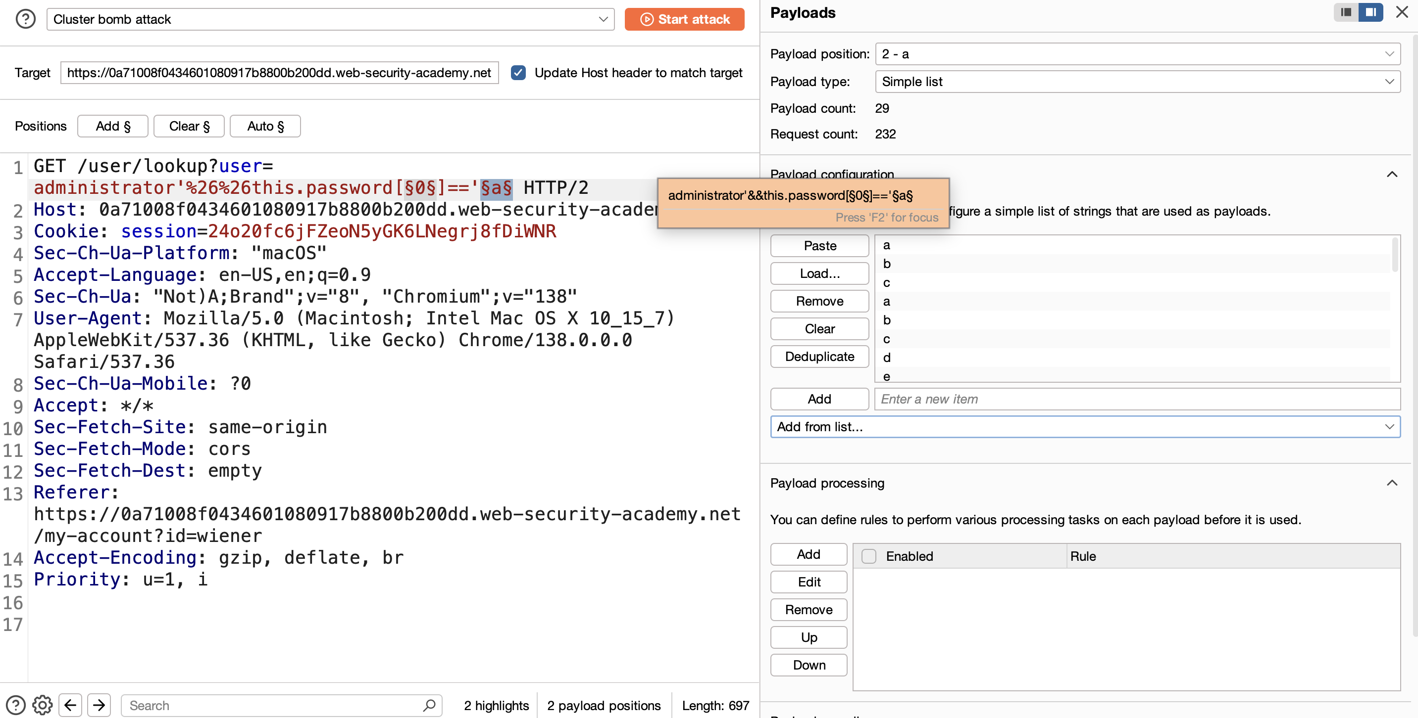Edit the payload processing rule
This screenshot has width=1418, height=718.
pos(809,582)
